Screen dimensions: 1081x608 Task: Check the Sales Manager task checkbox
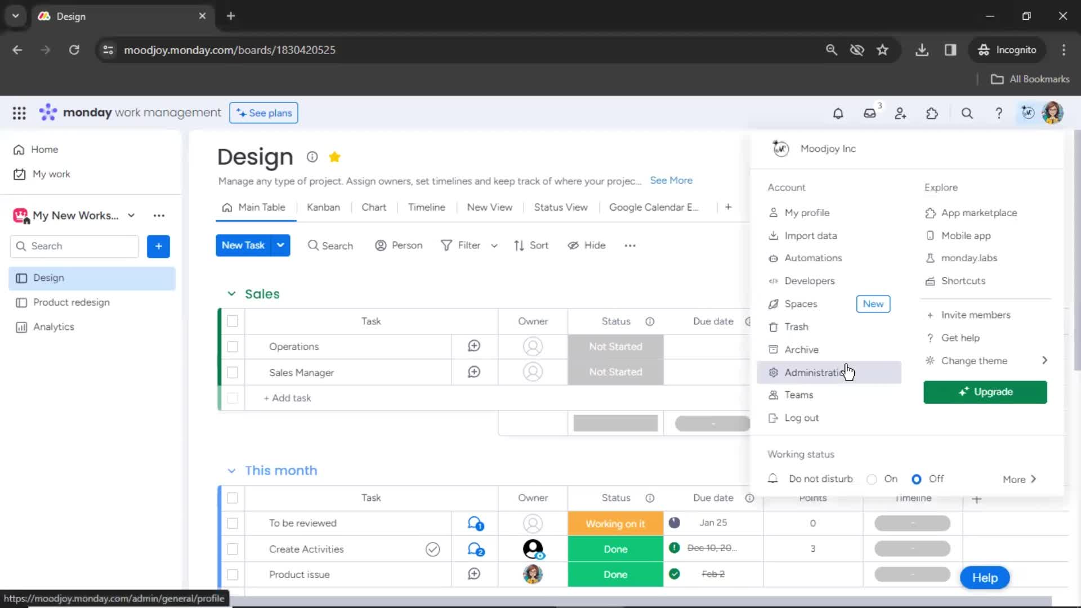pyautogui.click(x=233, y=373)
